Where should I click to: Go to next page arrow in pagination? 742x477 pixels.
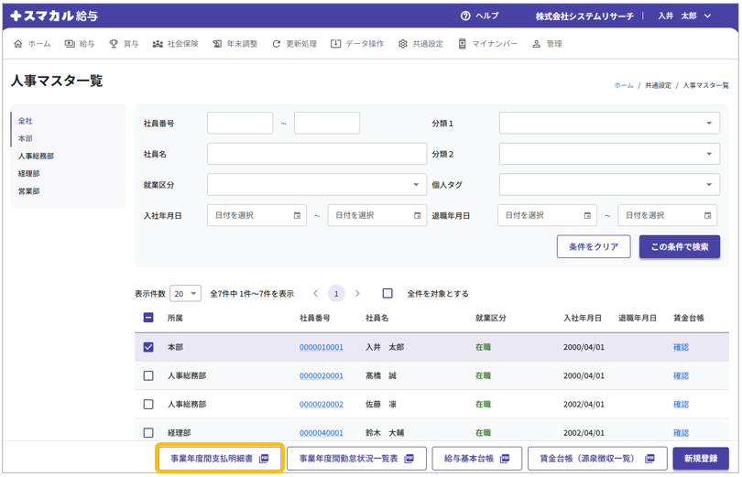tap(357, 294)
